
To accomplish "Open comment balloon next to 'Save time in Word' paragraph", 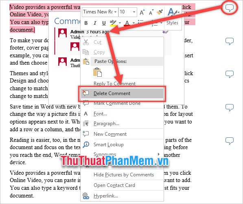I will tap(229, 107).
